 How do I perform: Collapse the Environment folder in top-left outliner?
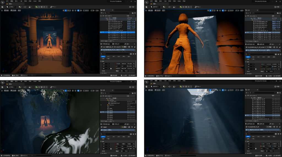coord(106,19)
